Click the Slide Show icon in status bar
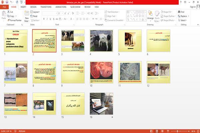The image size is (200, 133). [x=168, y=131]
